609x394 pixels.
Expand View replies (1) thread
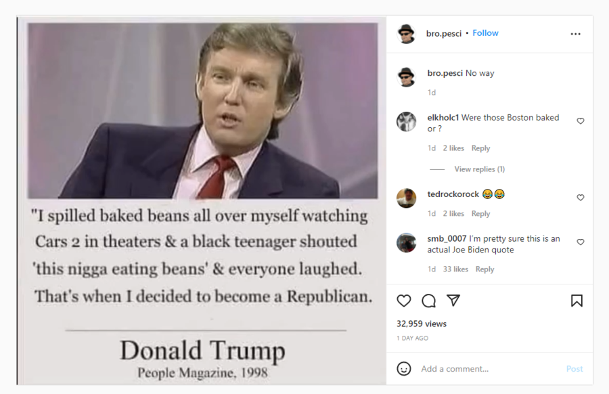480,169
